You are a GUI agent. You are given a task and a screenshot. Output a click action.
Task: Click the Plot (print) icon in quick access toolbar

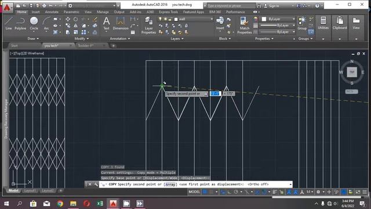(x=44, y=5)
